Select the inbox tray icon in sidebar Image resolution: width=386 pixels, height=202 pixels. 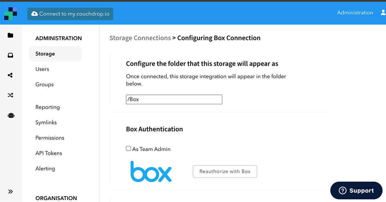click(x=11, y=55)
